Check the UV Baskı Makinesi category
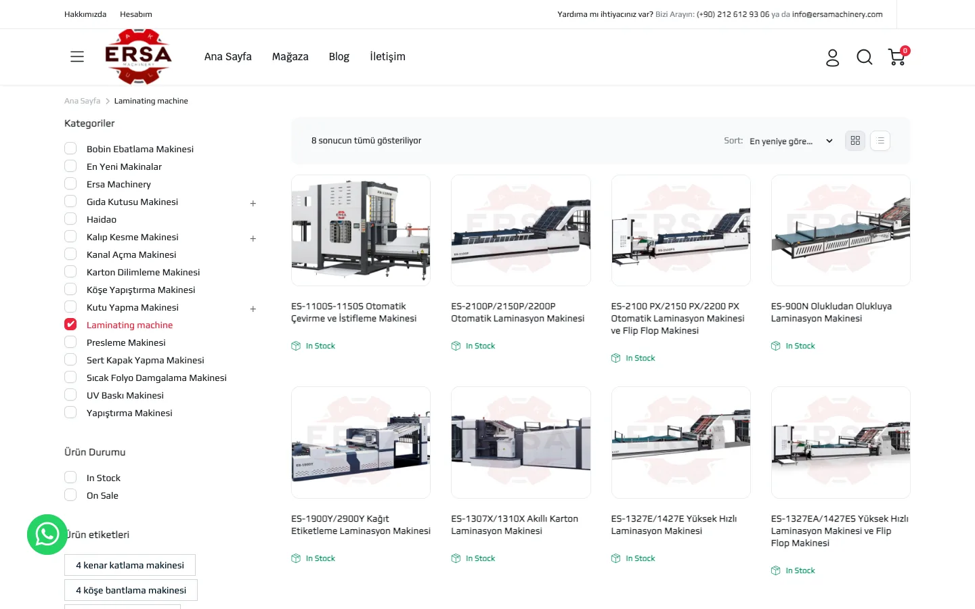The width and height of the screenshot is (975, 609). pyautogui.click(x=70, y=394)
